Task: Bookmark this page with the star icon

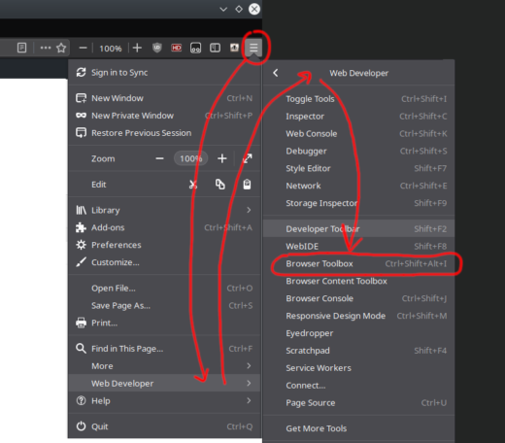Action: tap(61, 48)
